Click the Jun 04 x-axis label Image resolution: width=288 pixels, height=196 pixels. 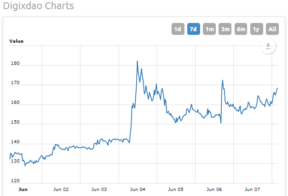pyautogui.click(x=138, y=190)
